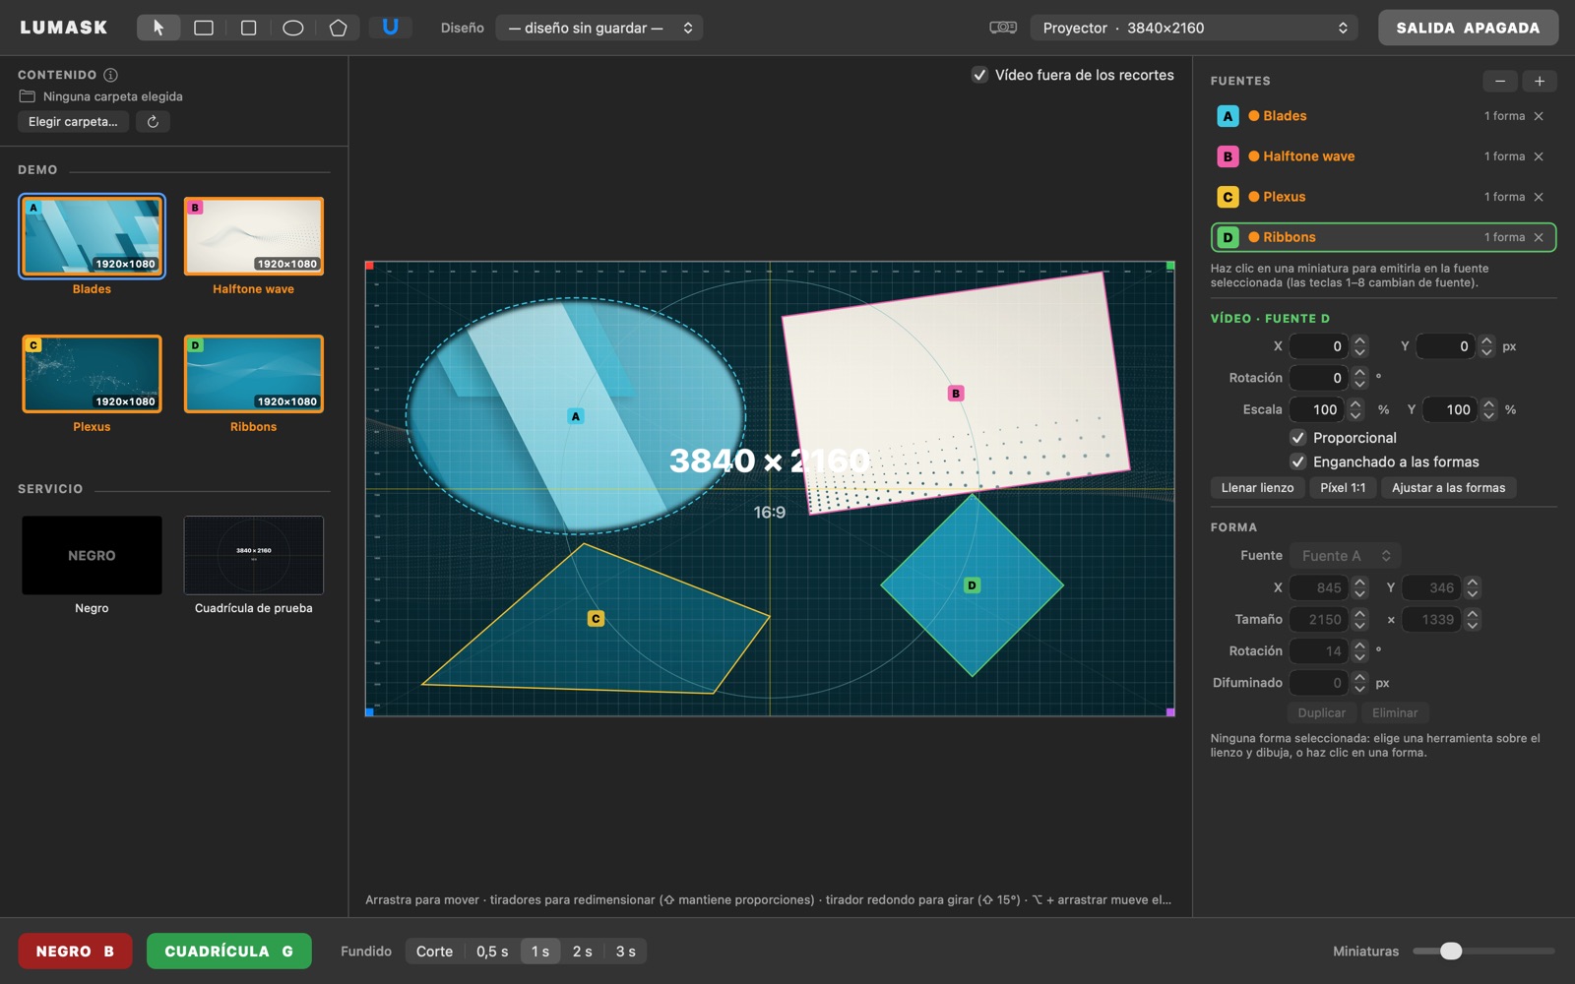Uncheck the Proporcional checkbox
1575x984 pixels.
[1297, 438]
